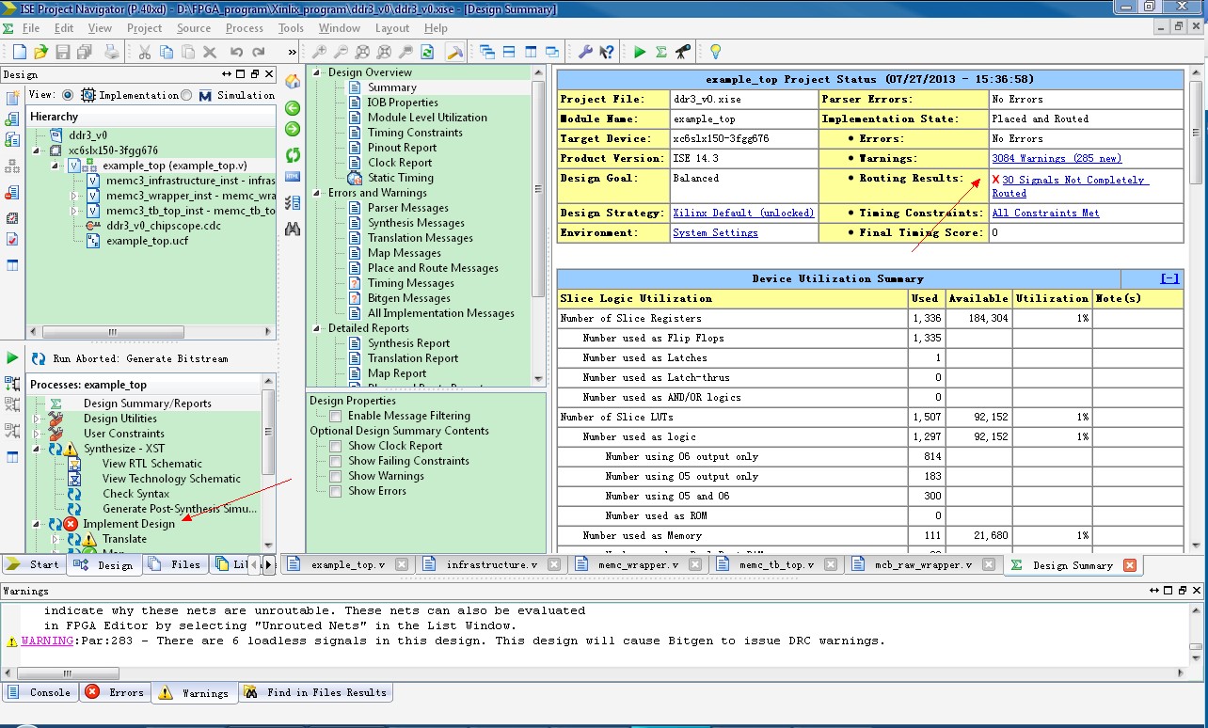Click the Tile Horizontally windows toolbar icon

point(509,52)
